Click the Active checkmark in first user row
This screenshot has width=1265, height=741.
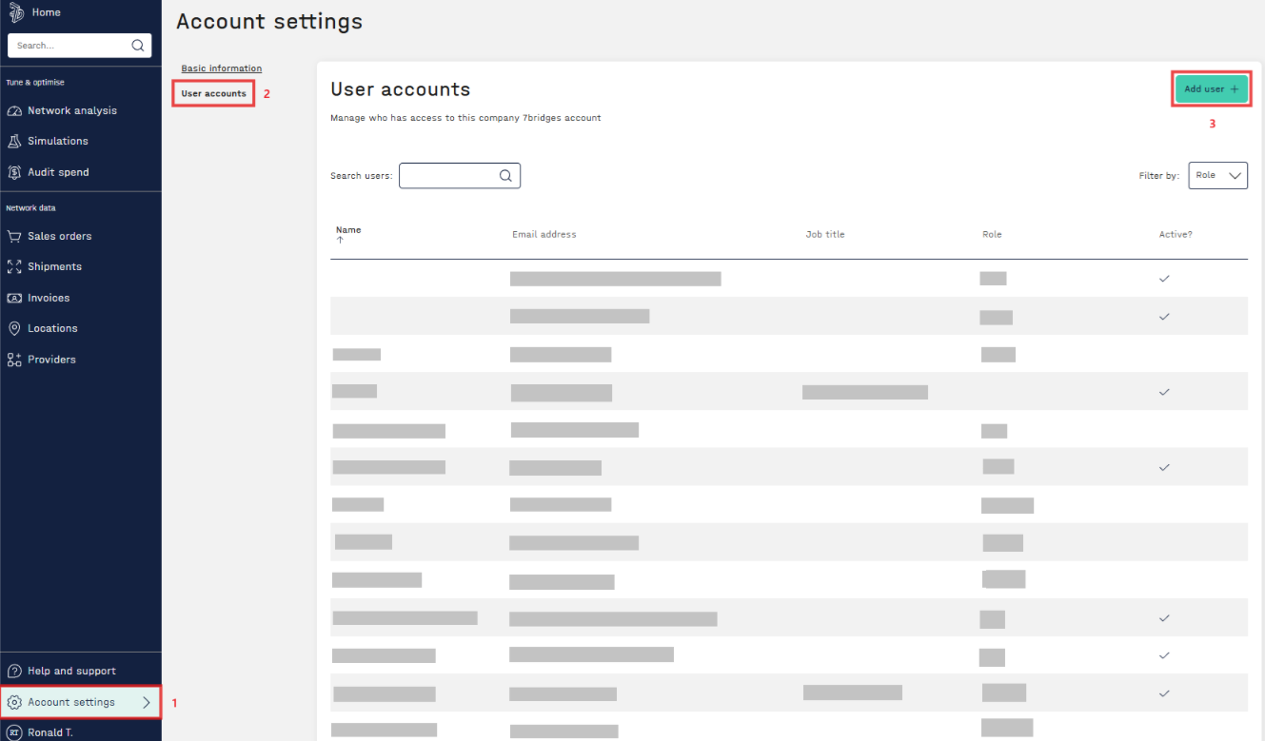[x=1163, y=279]
